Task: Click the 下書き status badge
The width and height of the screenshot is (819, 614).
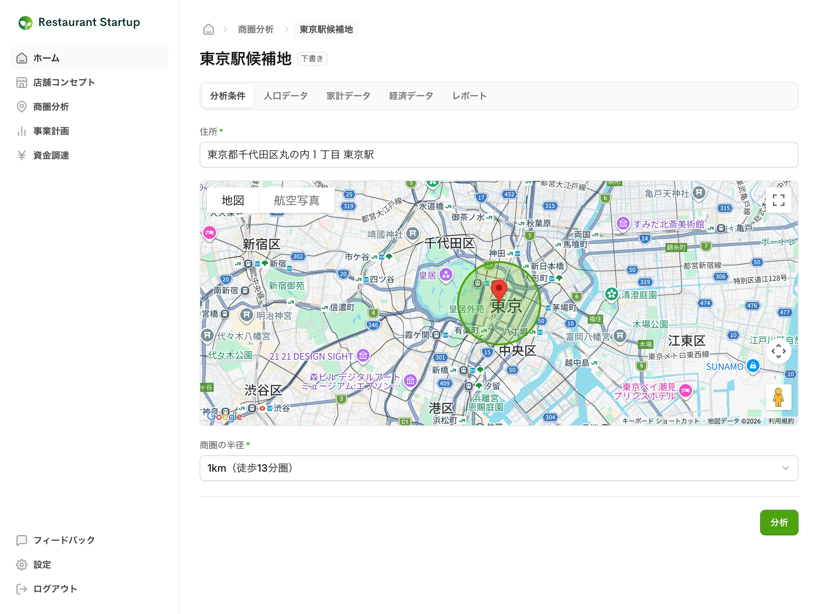Action: click(312, 59)
